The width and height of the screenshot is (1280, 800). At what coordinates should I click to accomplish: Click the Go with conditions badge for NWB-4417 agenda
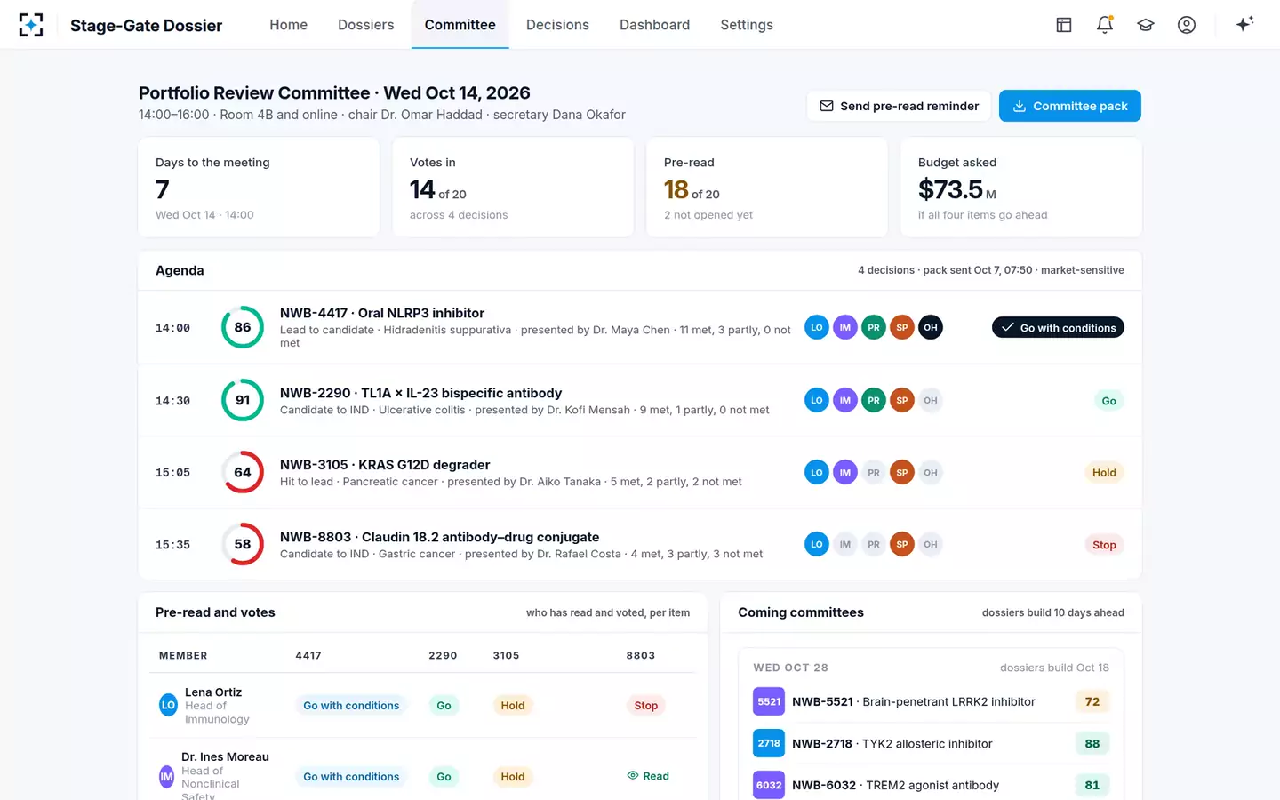click(x=1058, y=328)
